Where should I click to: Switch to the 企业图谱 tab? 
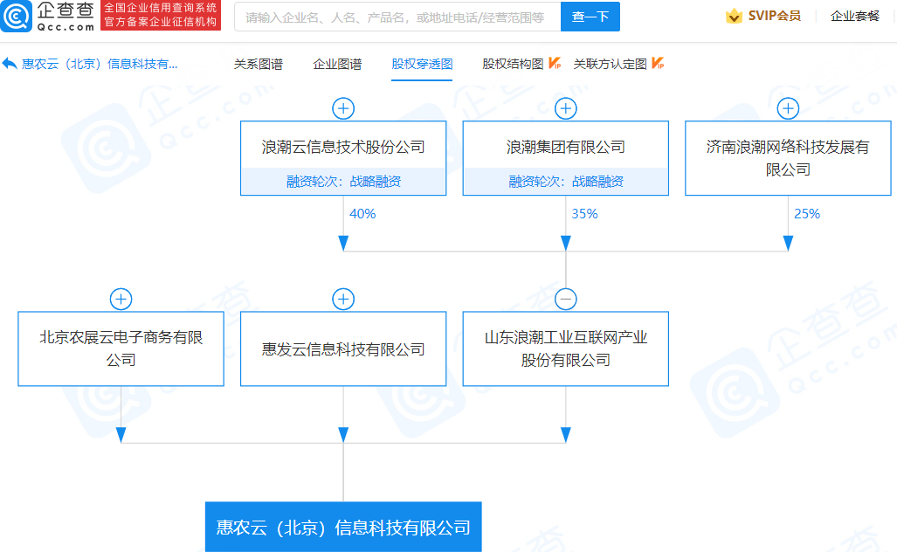click(x=337, y=64)
